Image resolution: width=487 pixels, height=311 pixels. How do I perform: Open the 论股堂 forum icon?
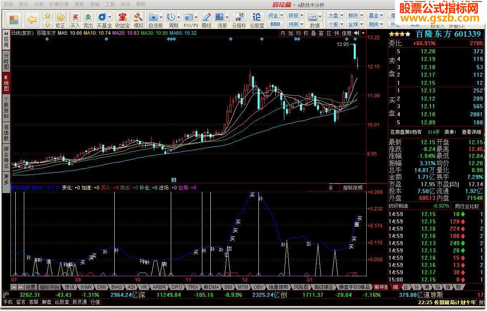point(257,19)
